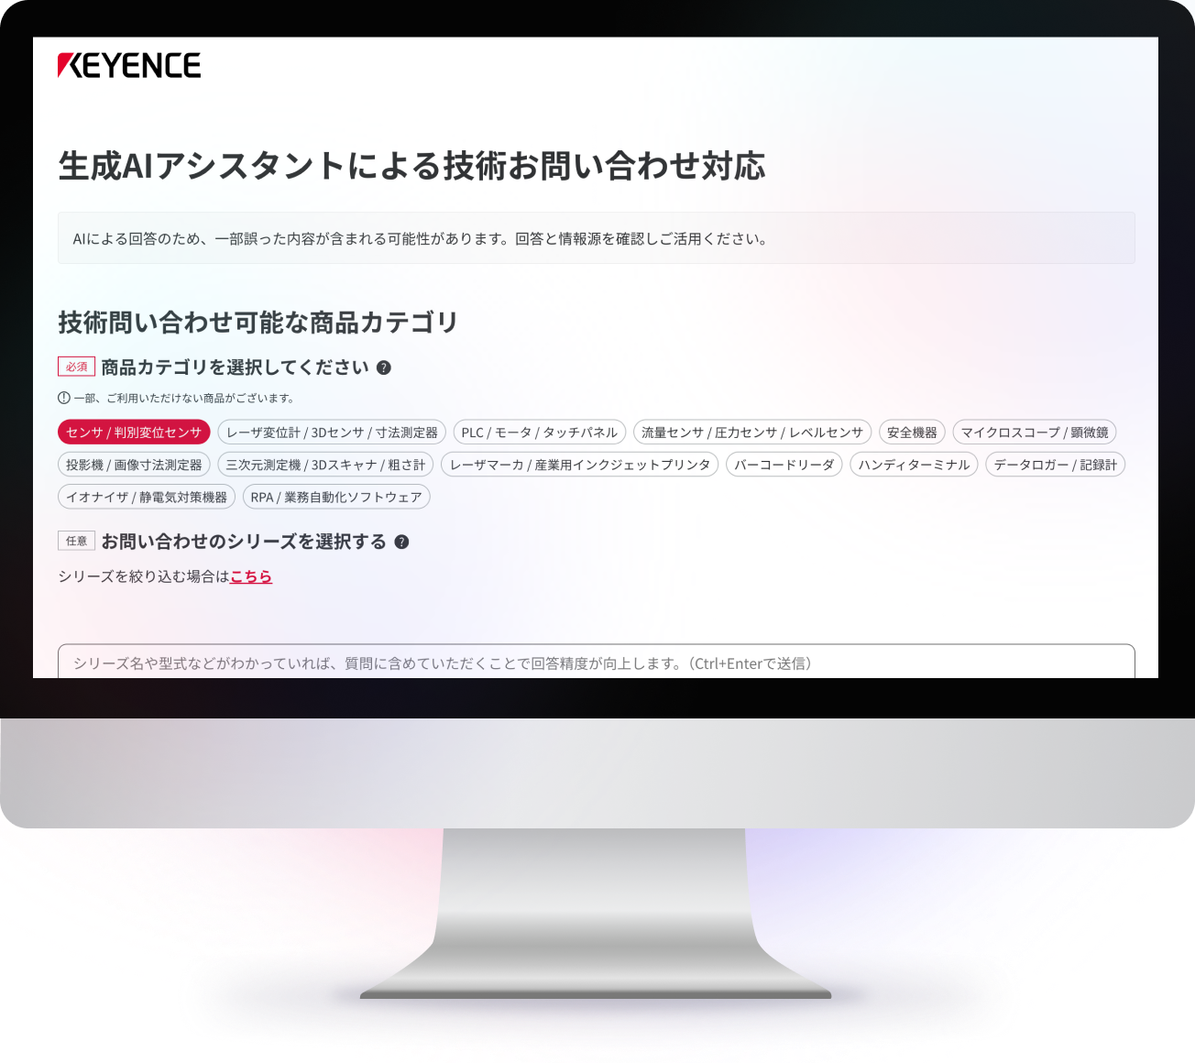The height and width of the screenshot is (1063, 1195).
Task: Pick the バーコードリーダ category chip
Action: pos(784,465)
